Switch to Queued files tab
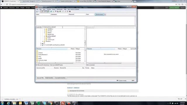 (x=40, y=78)
